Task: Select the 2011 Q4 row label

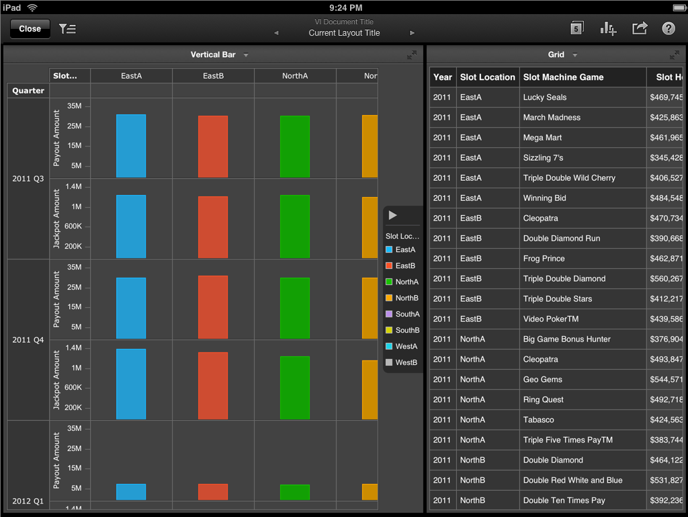Action: click(28, 340)
